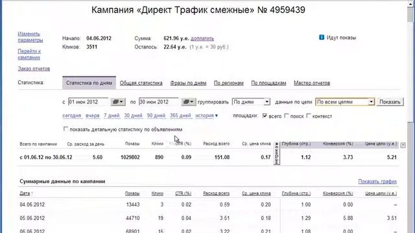Open the Заказ отчетов link

[x=34, y=69]
